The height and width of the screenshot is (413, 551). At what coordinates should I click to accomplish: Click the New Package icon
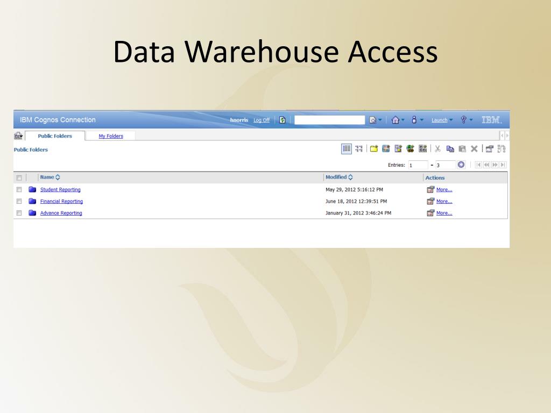pos(386,149)
